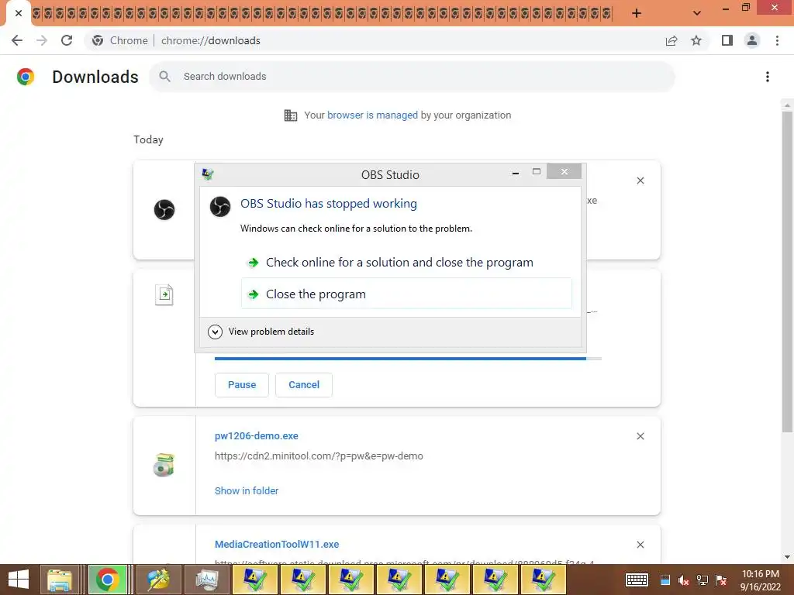Open the share this page icon
Image resolution: width=794 pixels, height=595 pixels.
(x=671, y=40)
